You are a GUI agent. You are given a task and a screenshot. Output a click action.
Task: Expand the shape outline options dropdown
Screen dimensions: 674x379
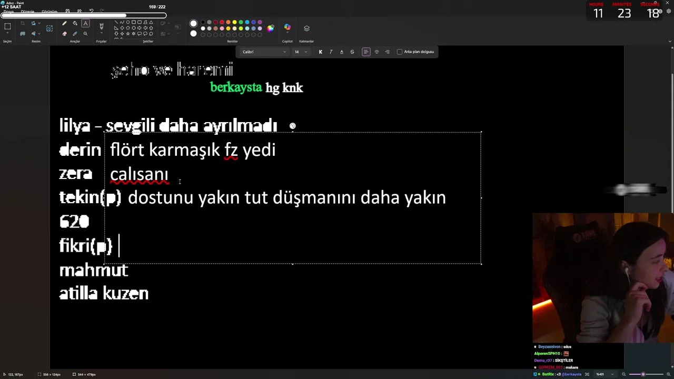tap(168, 23)
